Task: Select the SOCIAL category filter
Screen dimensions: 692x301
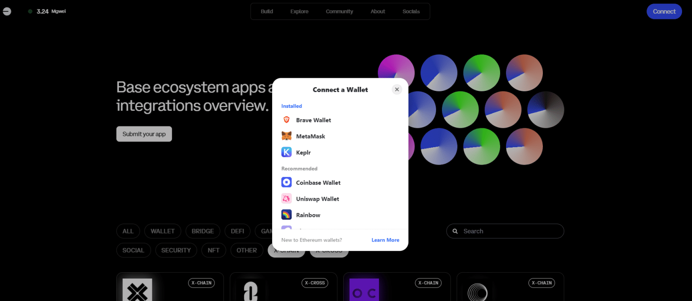Action: pos(133,250)
